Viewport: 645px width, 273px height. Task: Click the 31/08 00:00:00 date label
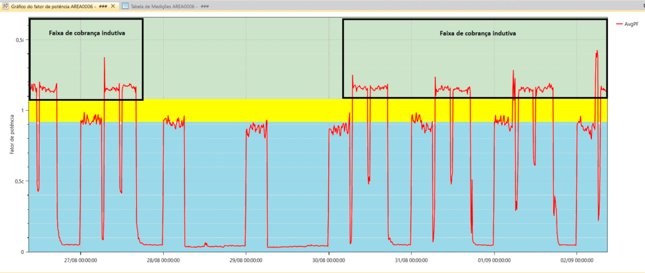coord(411,259)
